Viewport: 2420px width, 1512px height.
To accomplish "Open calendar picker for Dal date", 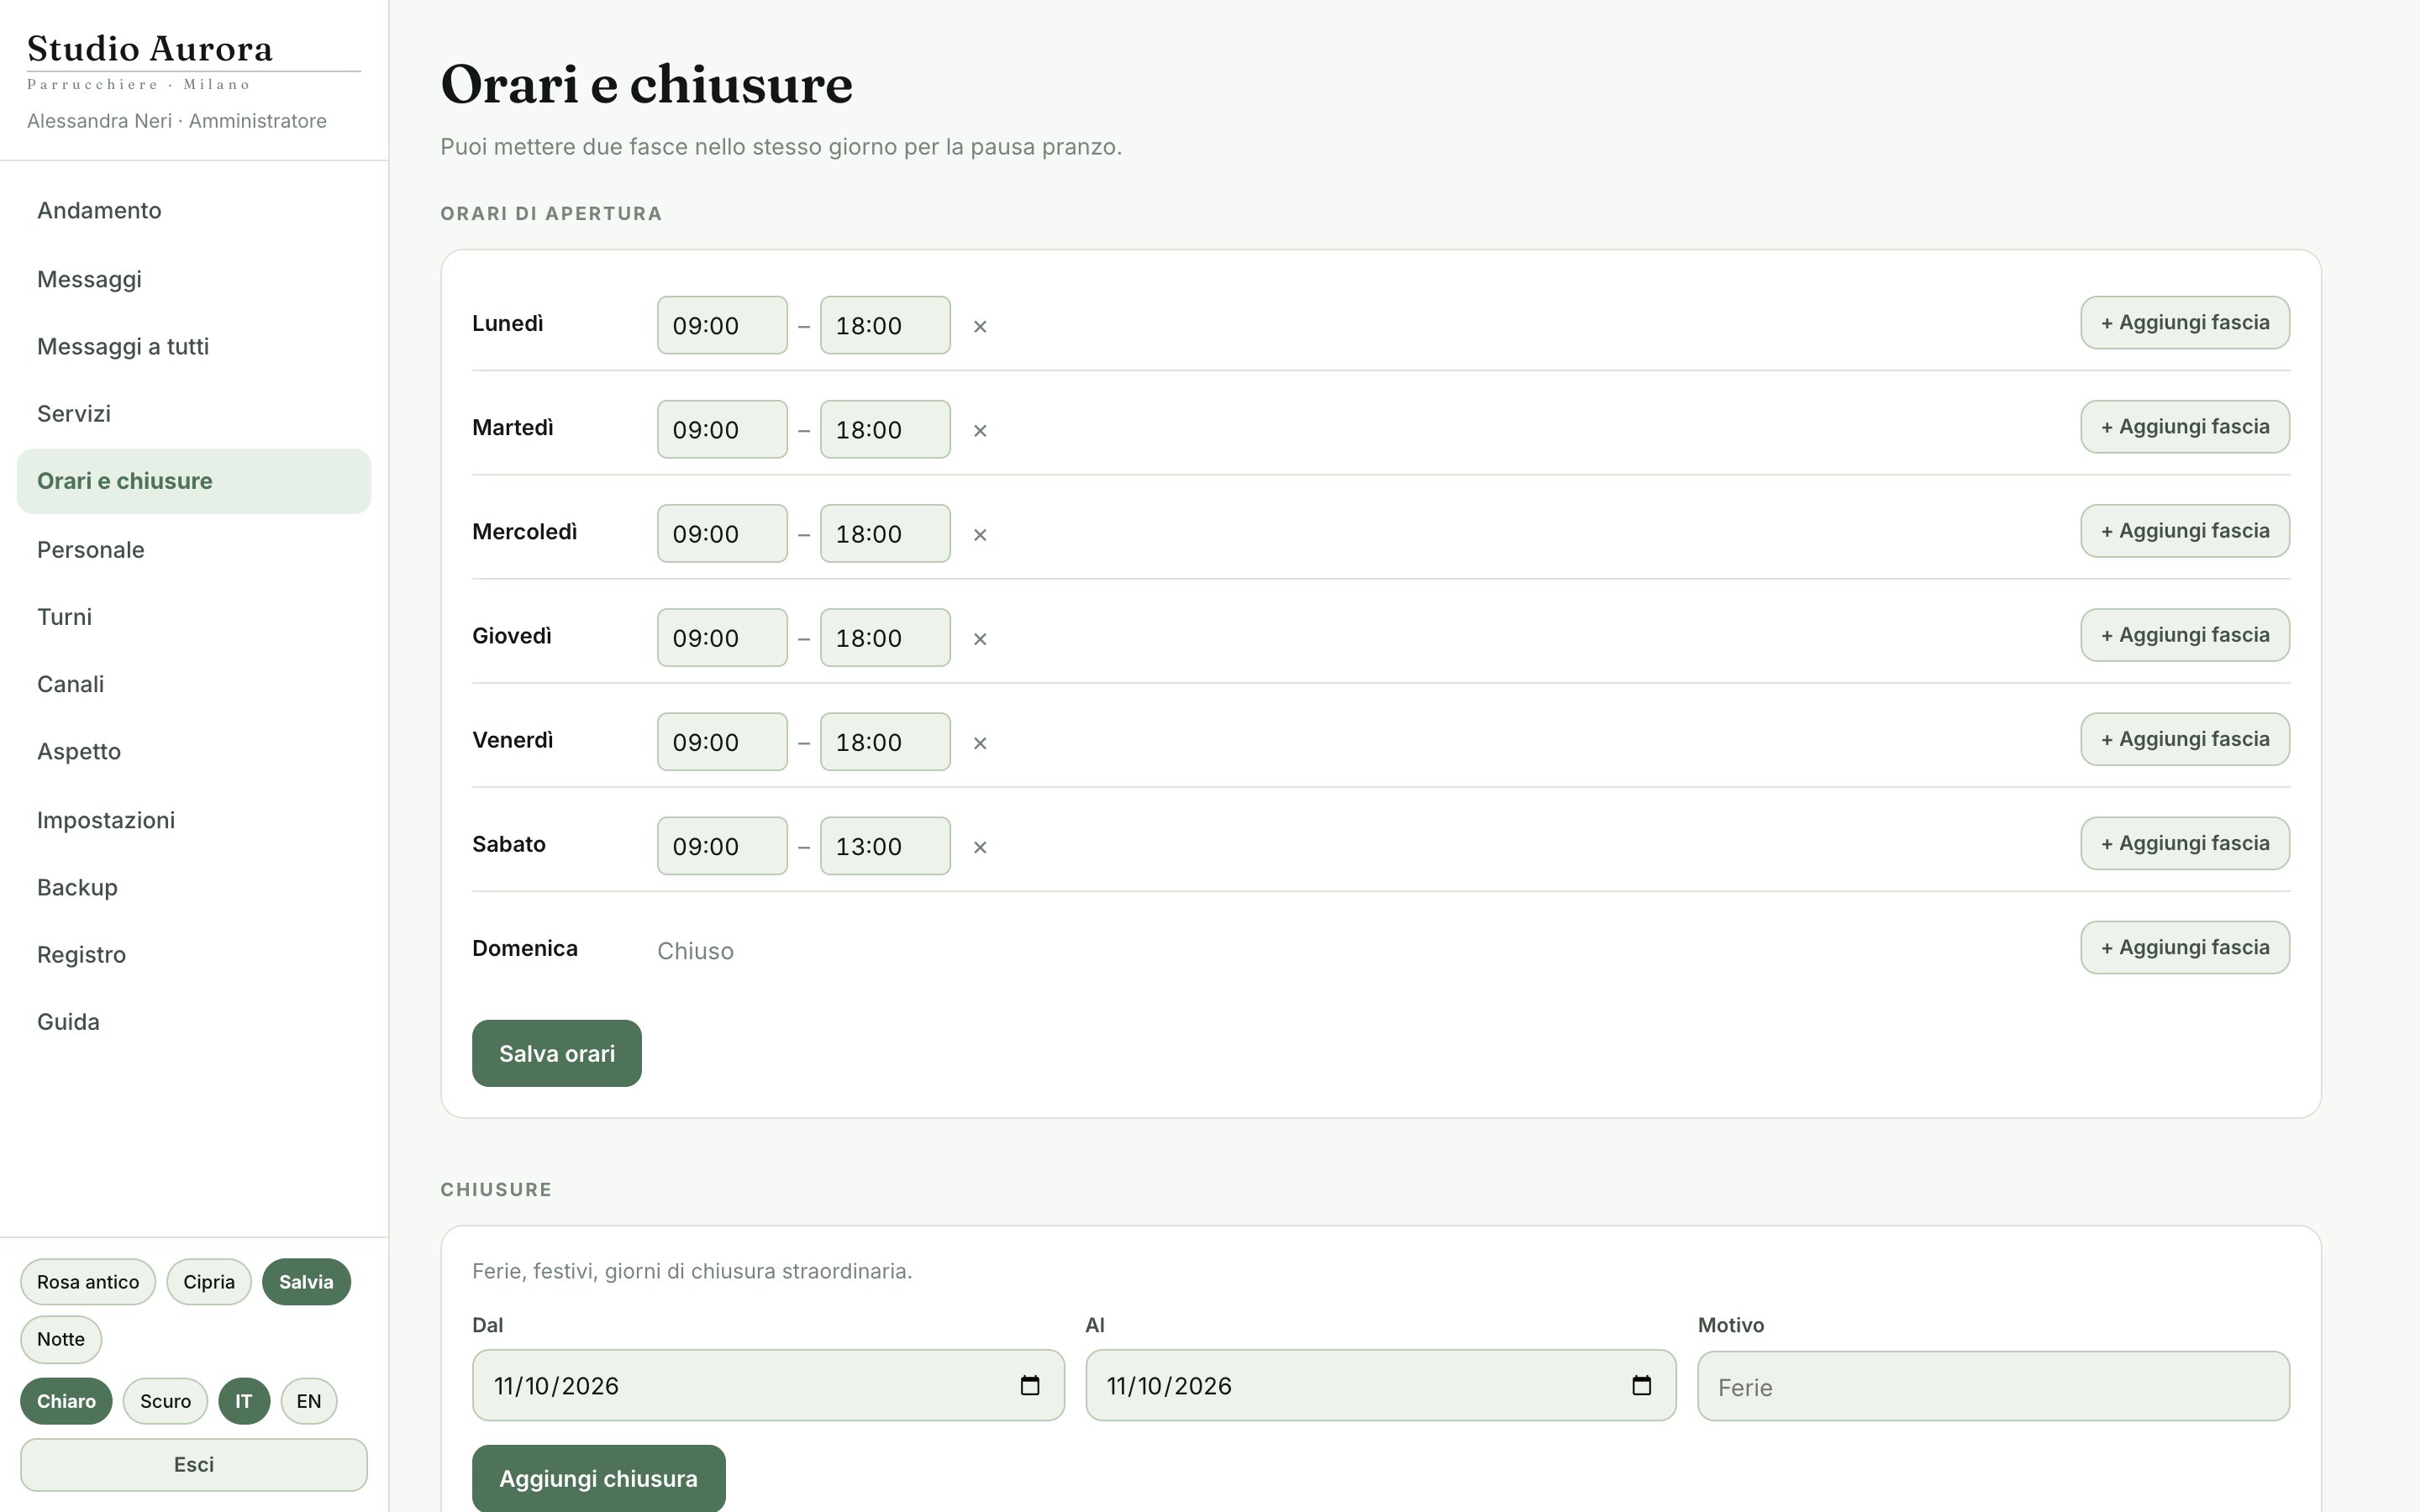I will [1030, 1385].
